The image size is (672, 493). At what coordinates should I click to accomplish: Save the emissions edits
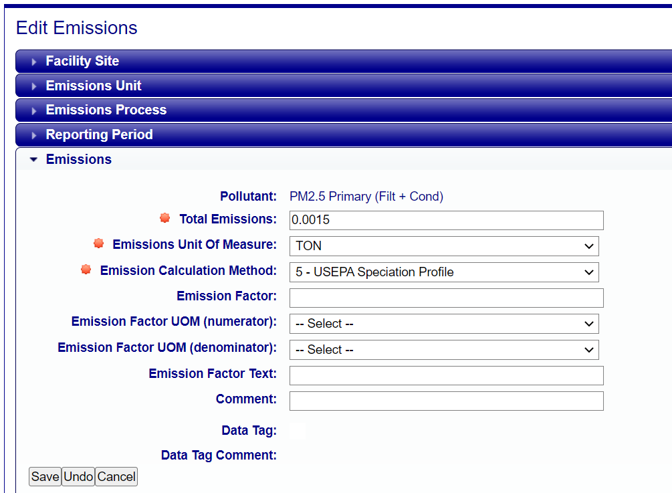pyautogui.click(x=45, y=477)
